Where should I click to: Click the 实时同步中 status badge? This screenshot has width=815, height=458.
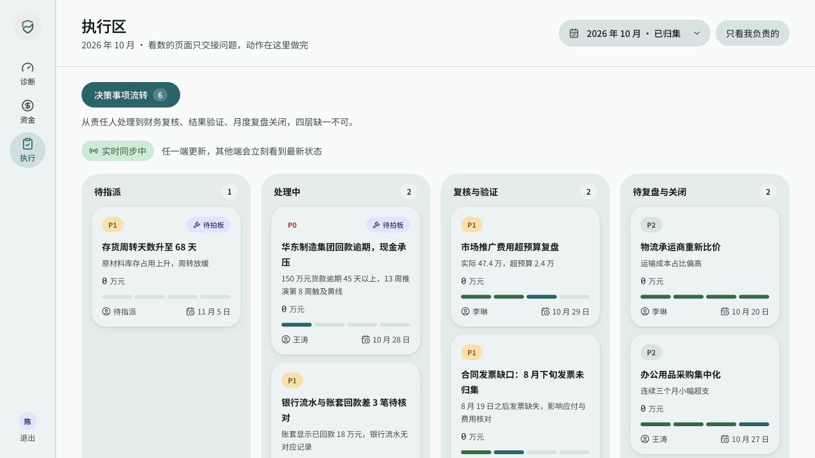[x=118, y=151]
